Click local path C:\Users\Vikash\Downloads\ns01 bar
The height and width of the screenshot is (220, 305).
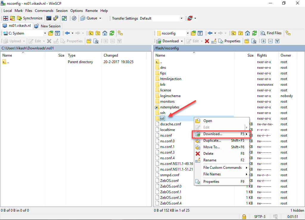(x=76, y=48)
